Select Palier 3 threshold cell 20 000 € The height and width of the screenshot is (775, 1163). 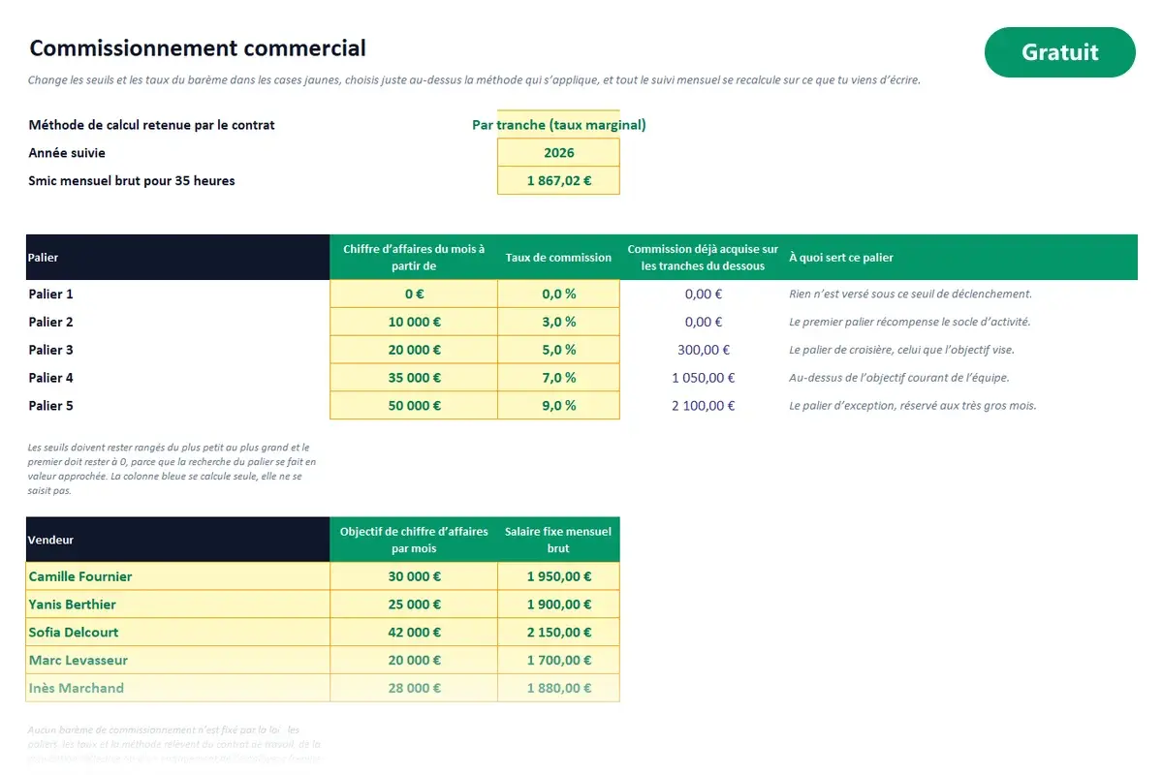click(x=414, y=350)
